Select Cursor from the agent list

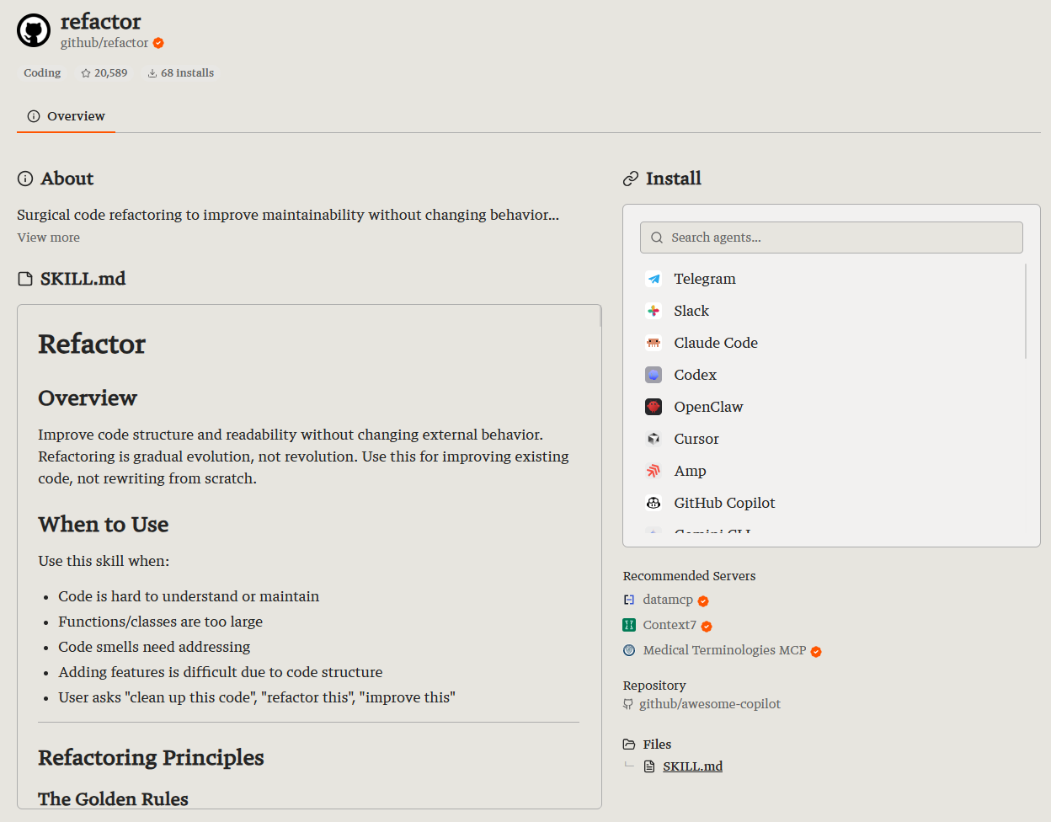point(696,439)
